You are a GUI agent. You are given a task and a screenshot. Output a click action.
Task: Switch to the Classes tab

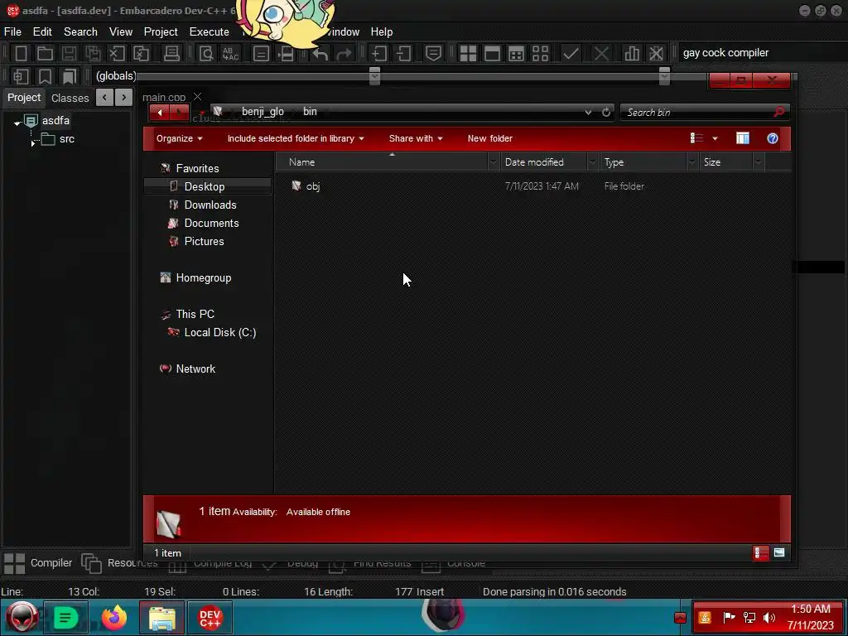pos(70,98)
